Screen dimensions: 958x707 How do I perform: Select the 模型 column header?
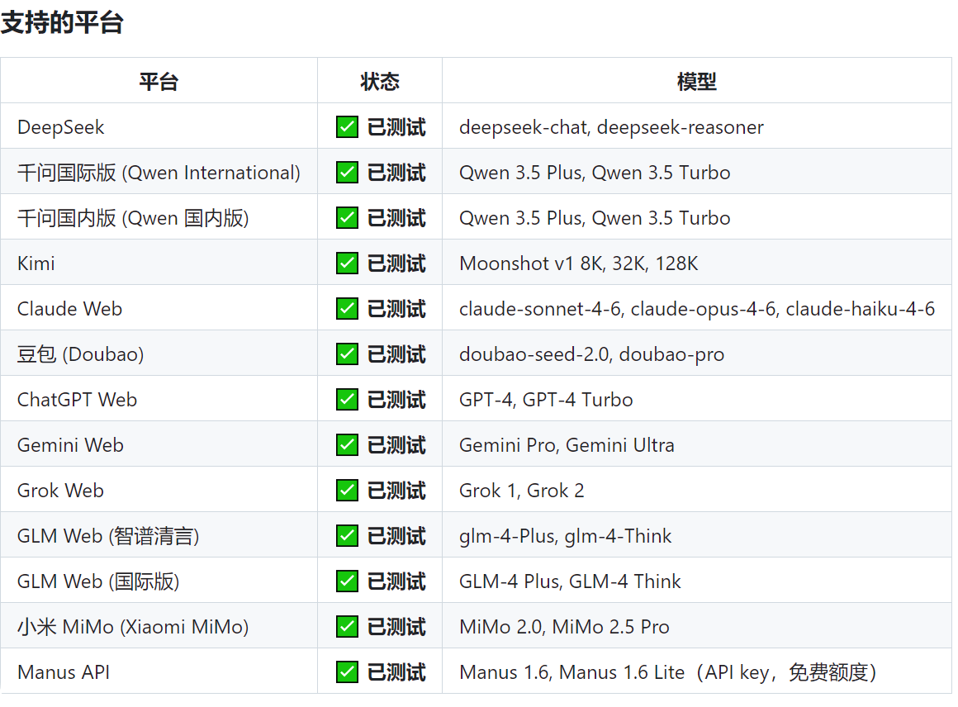pos(698,81)
